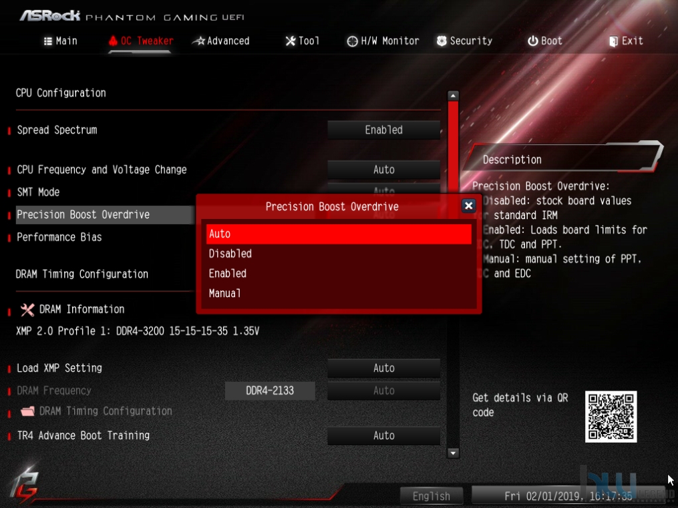Image resolution: width=678 pixels, height=508 pixels.
Task: Go to the Exit tab
Action: pyautogui.click(x=626, y=41)
